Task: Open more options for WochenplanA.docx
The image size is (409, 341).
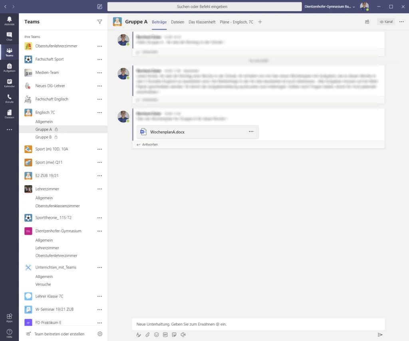Action: coord(251,132)
